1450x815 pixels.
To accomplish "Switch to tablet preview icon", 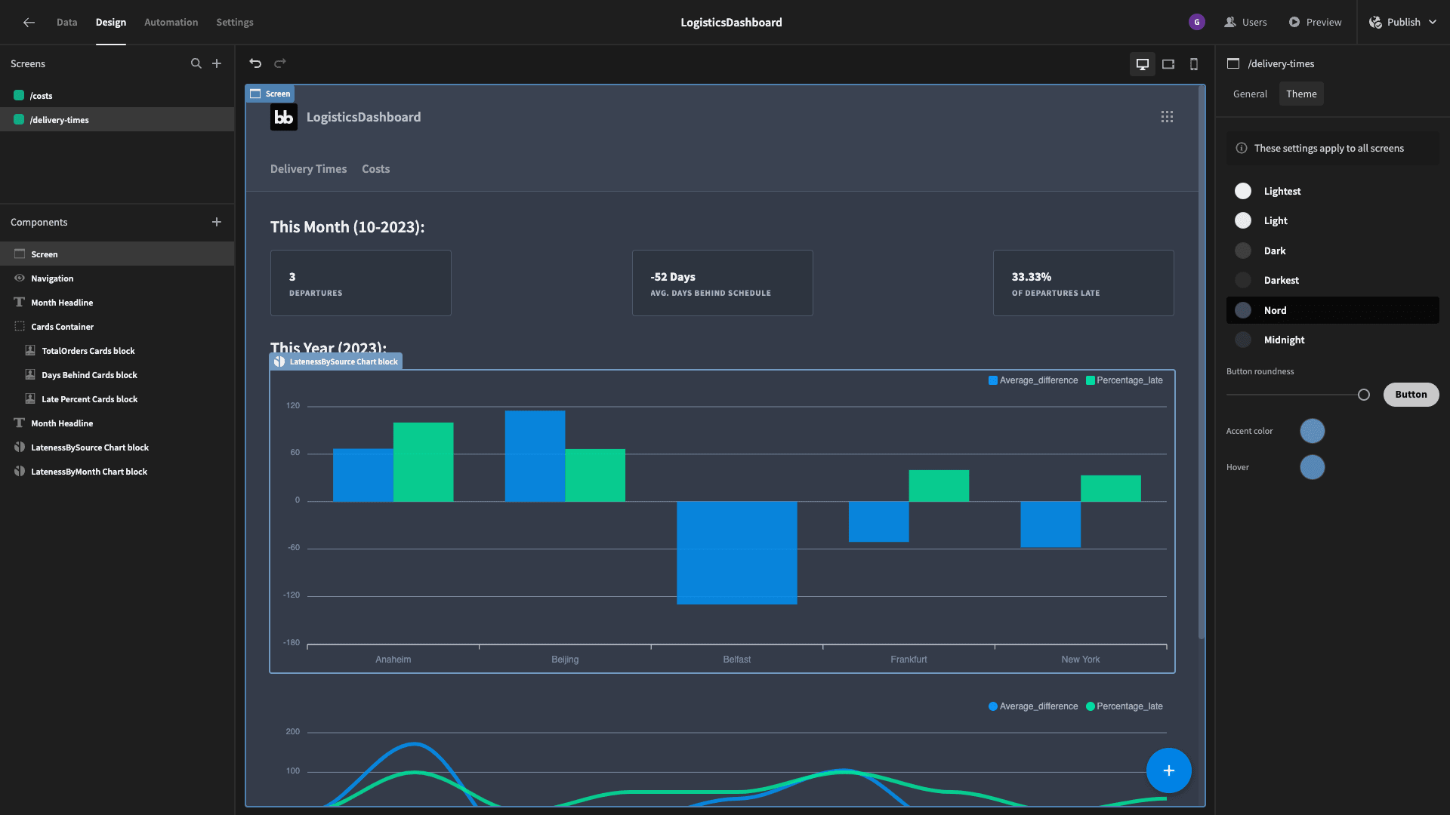I will tap(1168, 64).
